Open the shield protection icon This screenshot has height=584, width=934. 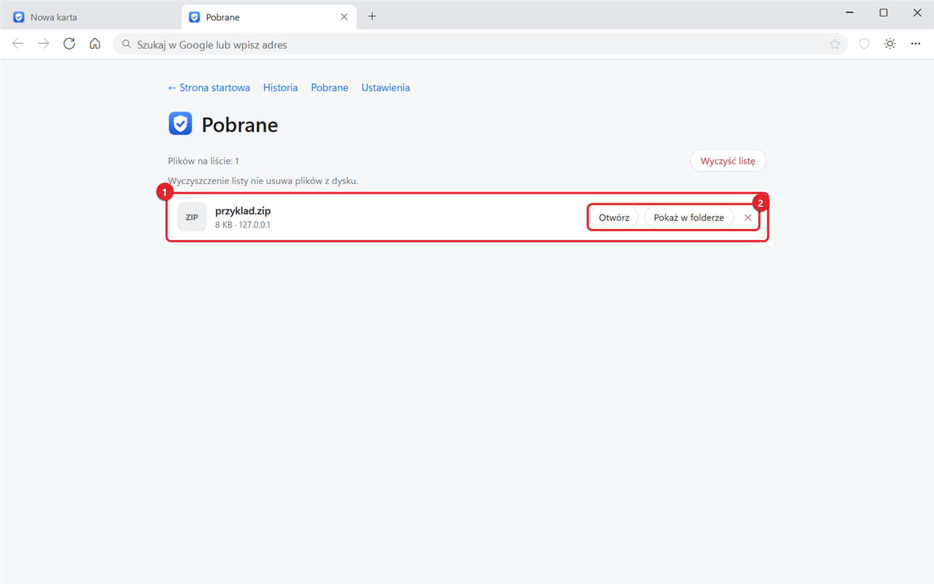[864, 44]
